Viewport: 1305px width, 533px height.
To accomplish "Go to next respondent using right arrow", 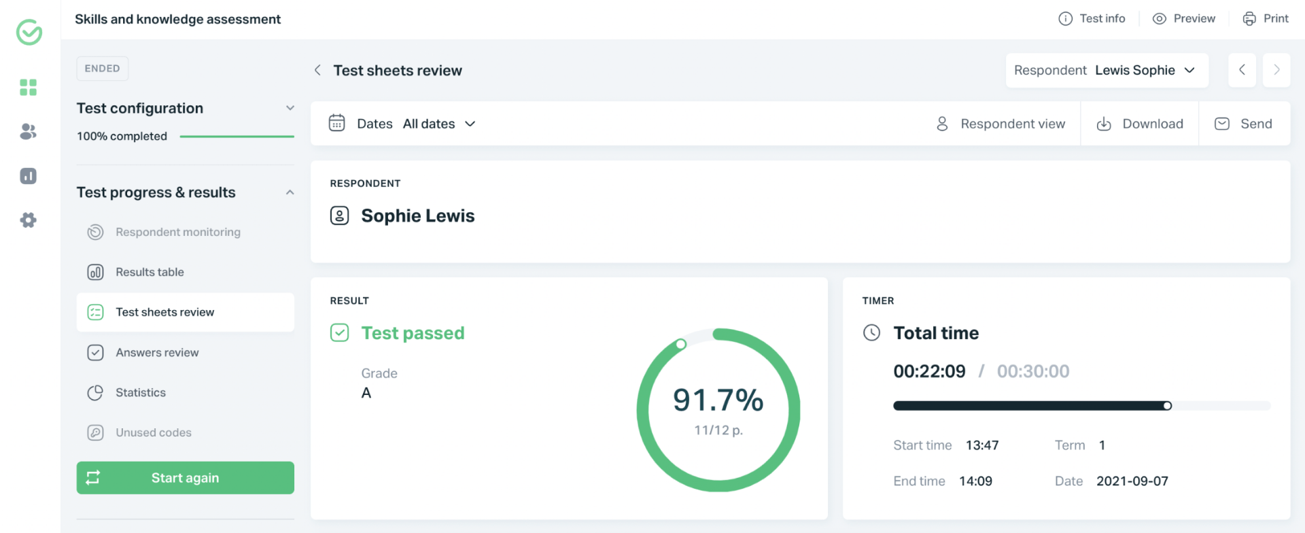I will pos(1276,70).
